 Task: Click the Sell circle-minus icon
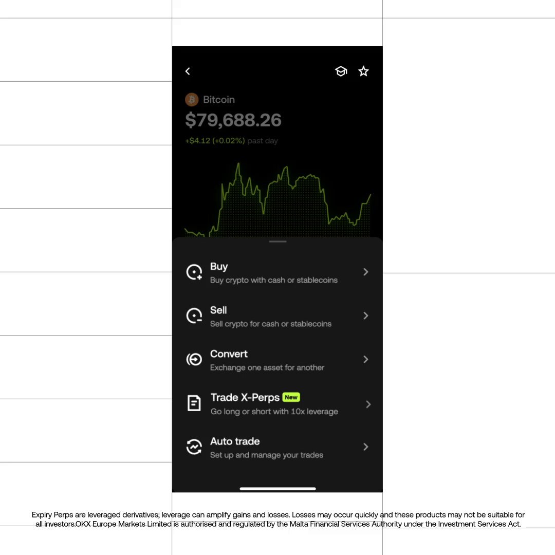pyautogui.click(x=194, y=316)
